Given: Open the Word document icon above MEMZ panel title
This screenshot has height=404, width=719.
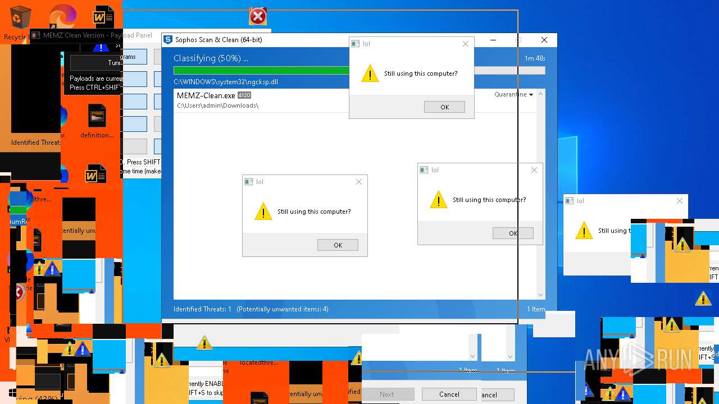Looking at the screenshot, I should pos(103,17).
